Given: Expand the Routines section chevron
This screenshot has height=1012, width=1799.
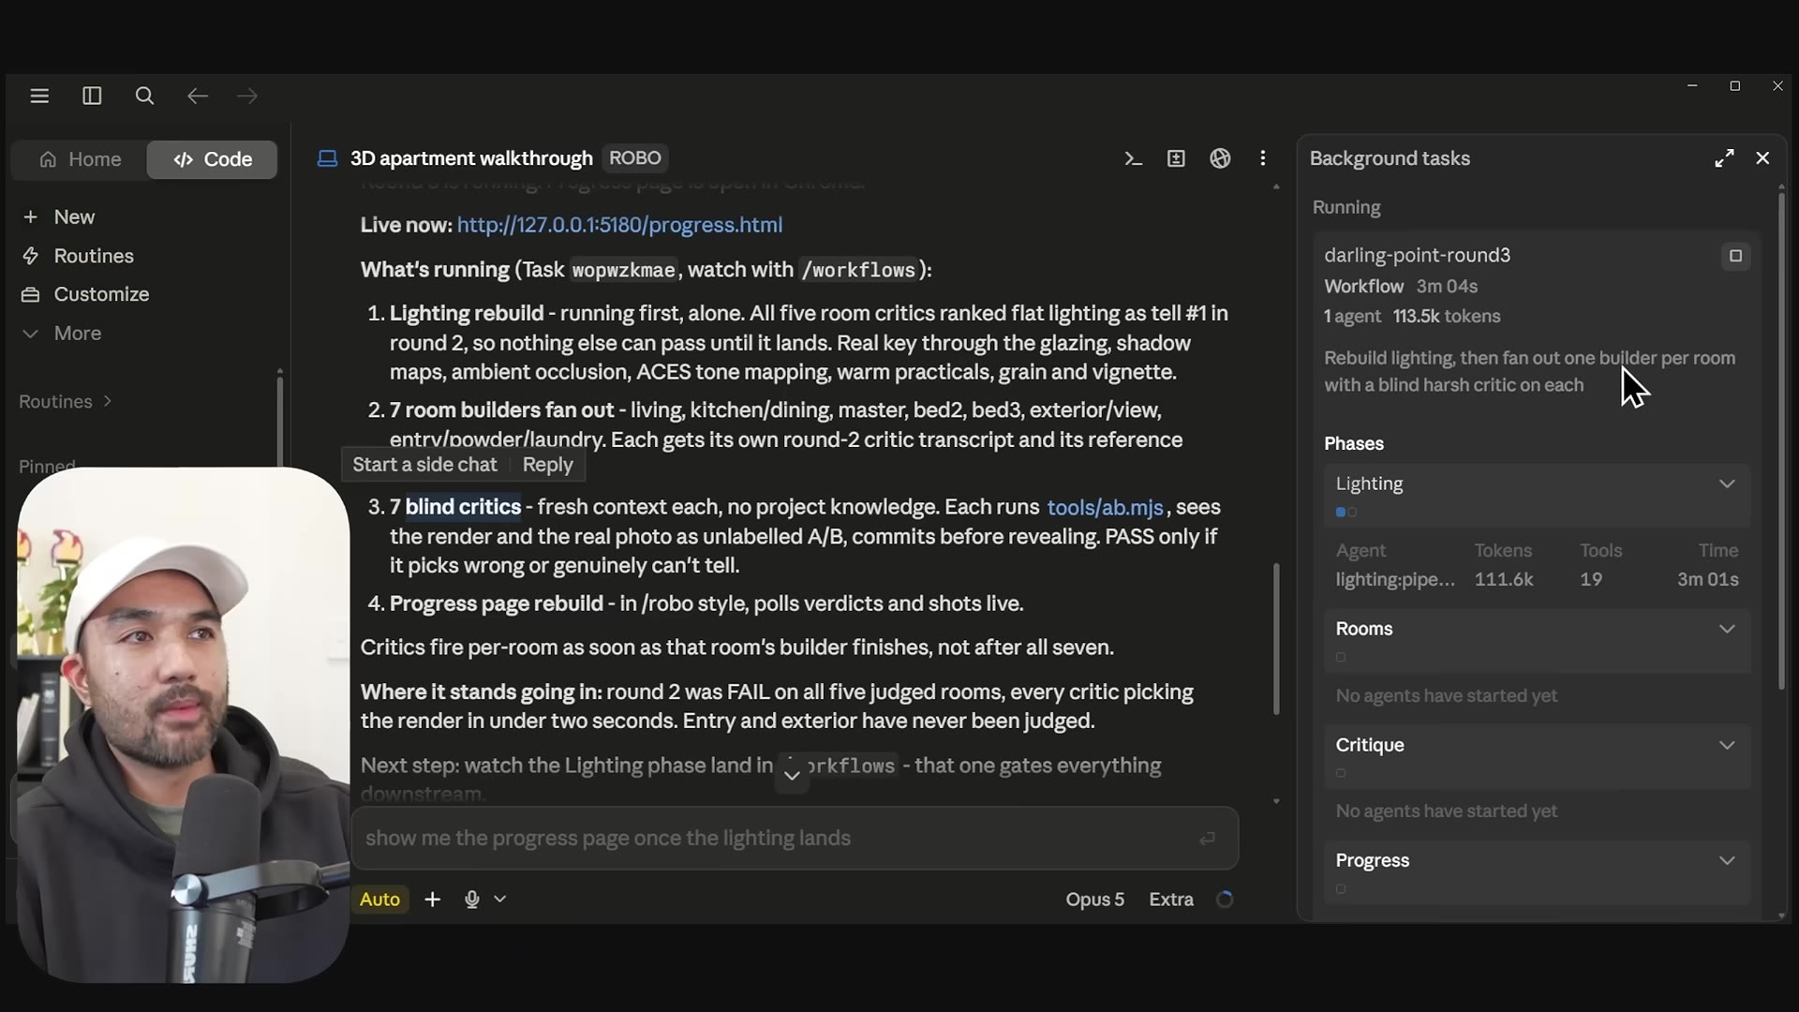Looking at the screenshot, I should pos(108,401).
